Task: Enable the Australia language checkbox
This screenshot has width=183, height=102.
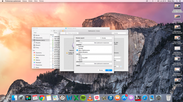Action: pyautogui.click(x=77, y=46)
